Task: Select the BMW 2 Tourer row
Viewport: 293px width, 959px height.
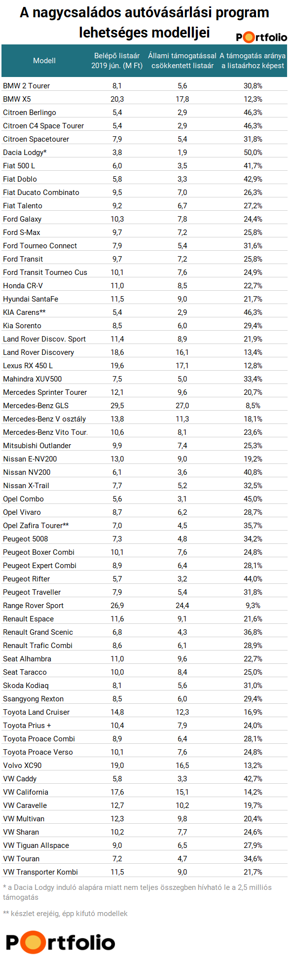Action: click(145, 86)
